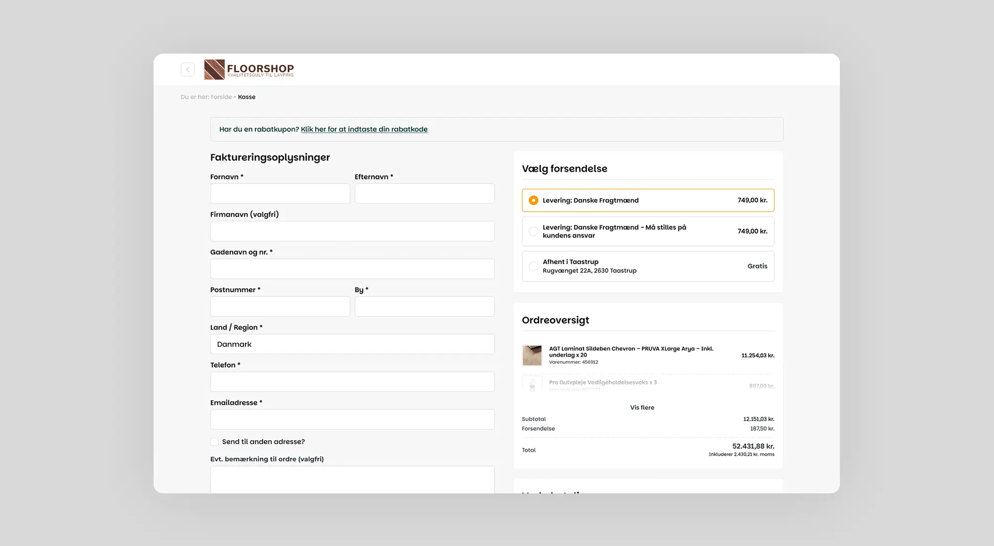Image resolution: width=994 pixels, height=546 pixels.
Task: Focus the Fornavn input field
Action: click(280, 194)
